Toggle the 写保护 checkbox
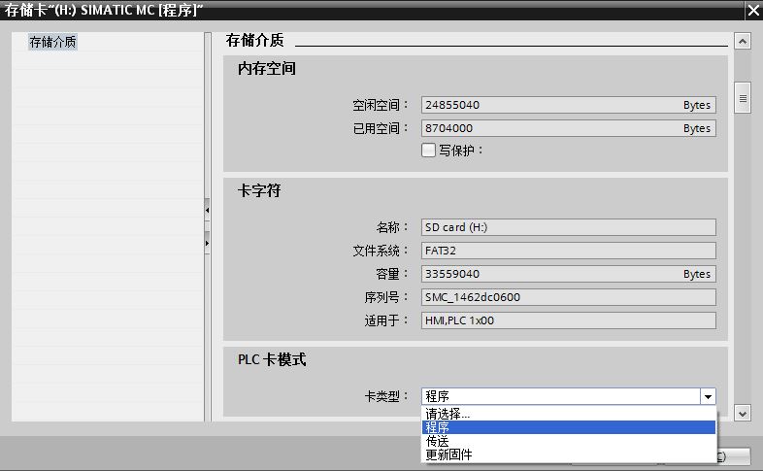The width and height of the screenshot is (763, 471). tap(428, 150)
